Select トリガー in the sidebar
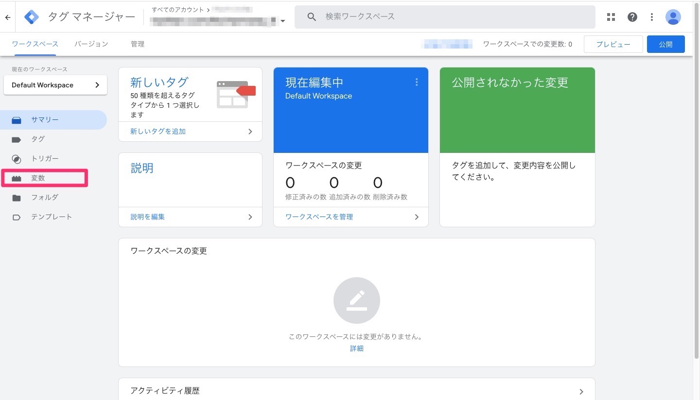 tap(53, 159)
